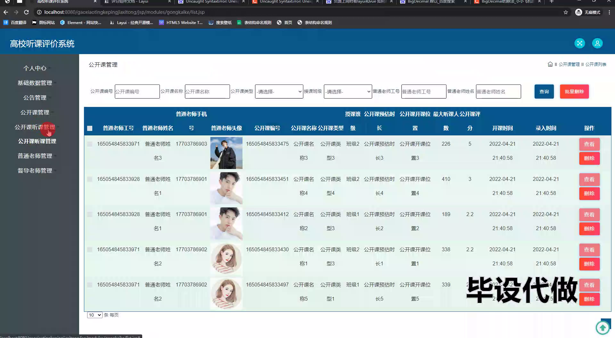Open the 搜索壁纸 bookmark
Viewport: 615px width, 338px height.
click(x=220, y=22)
